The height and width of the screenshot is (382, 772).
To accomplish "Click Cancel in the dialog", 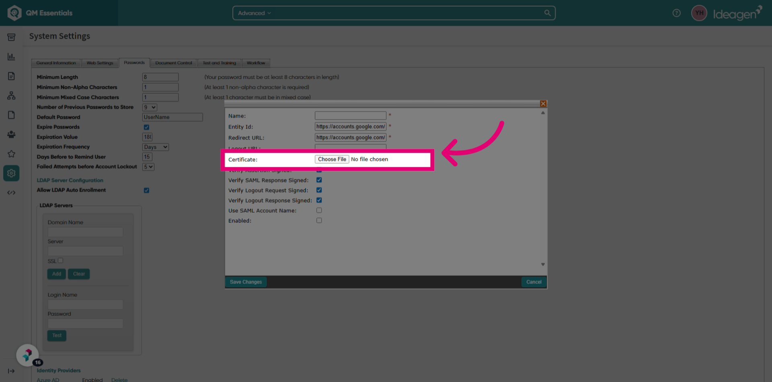I will pos(534,282).
